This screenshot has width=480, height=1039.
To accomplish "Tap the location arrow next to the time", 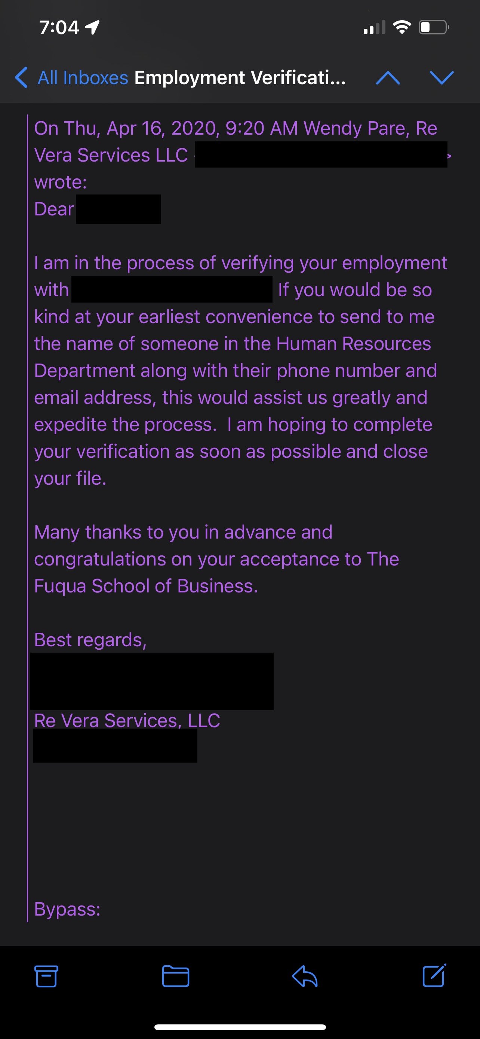I will (x=93, y=27).
